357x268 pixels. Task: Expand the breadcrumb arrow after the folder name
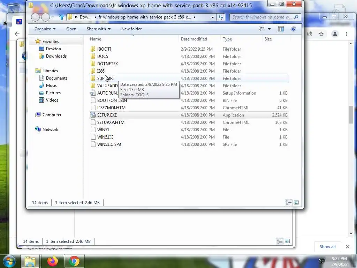click(194, 17)
